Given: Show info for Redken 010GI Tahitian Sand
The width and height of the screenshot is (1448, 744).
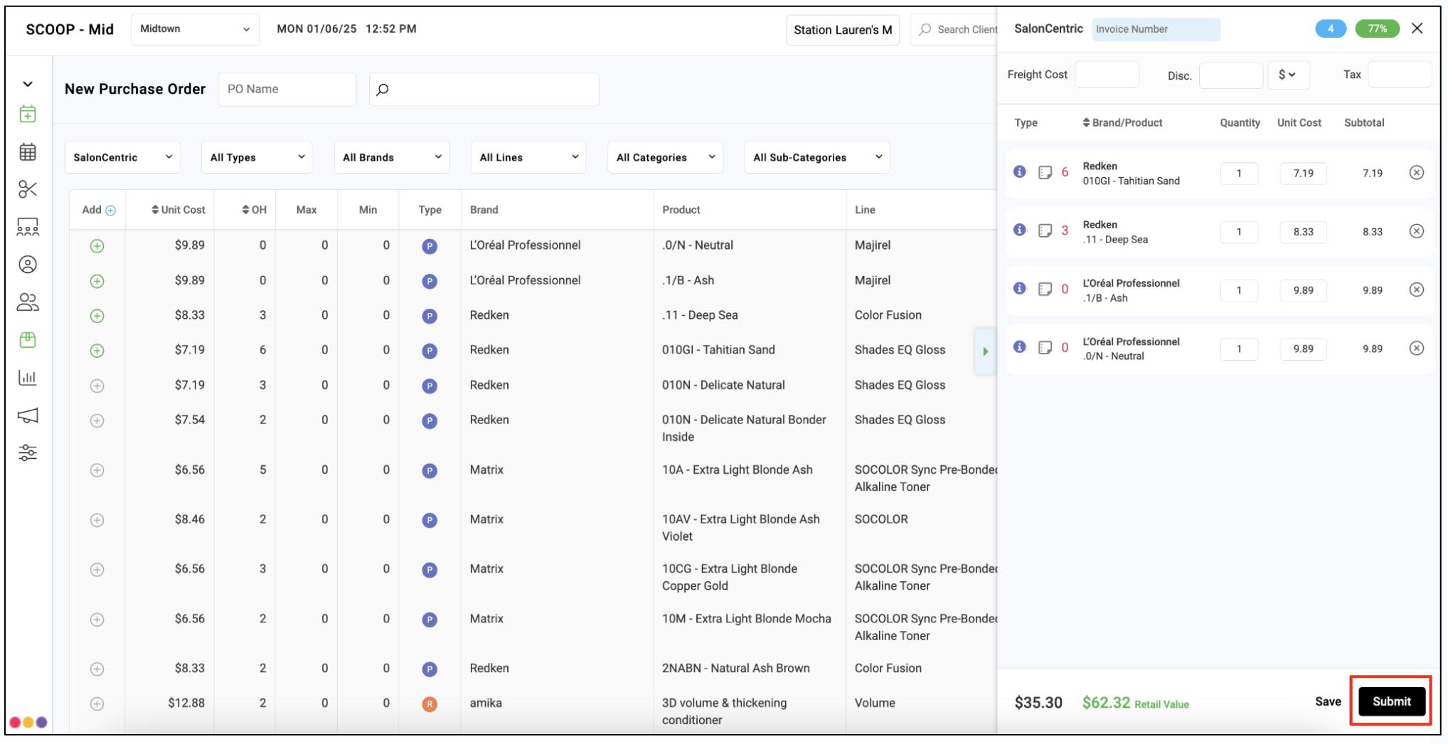Looking at the screenshot, I should pyautogui.click(x=1020, y=171).
